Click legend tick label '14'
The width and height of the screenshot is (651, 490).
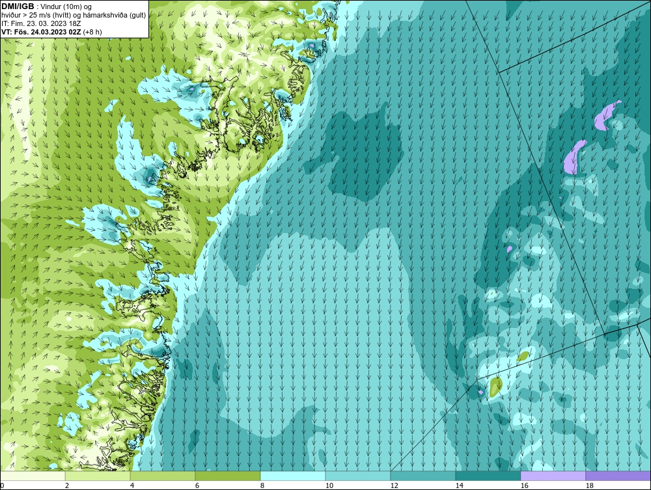coord(459,485)
